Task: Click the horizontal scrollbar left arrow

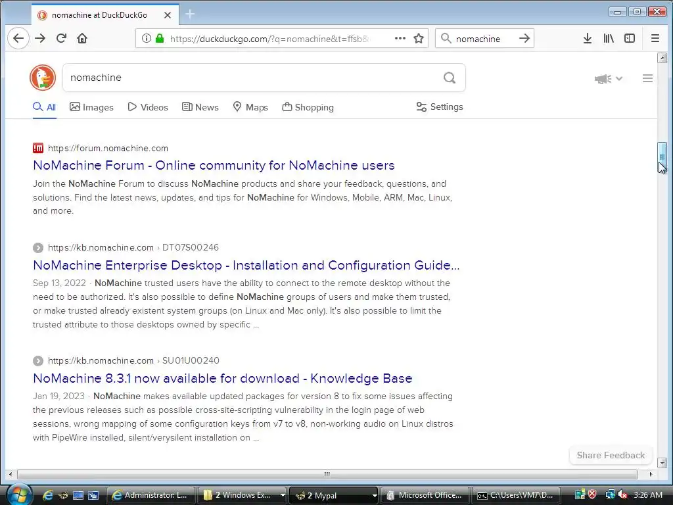Action: 11,474
